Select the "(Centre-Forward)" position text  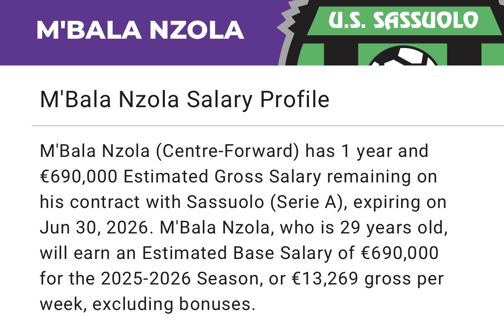point(227,151)
